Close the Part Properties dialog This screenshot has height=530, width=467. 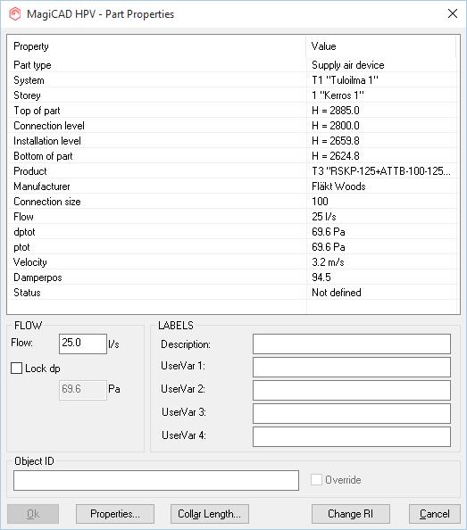453,14
